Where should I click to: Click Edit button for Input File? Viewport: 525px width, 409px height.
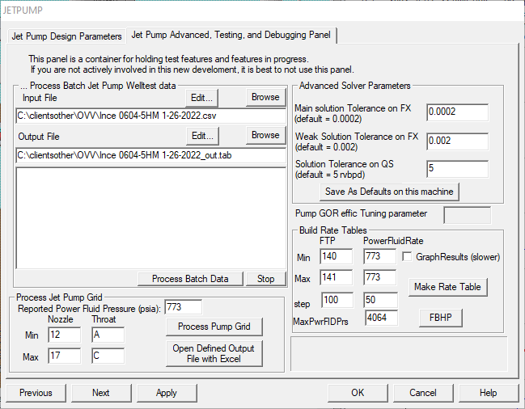pyautogui.click(x=202, y=98)
